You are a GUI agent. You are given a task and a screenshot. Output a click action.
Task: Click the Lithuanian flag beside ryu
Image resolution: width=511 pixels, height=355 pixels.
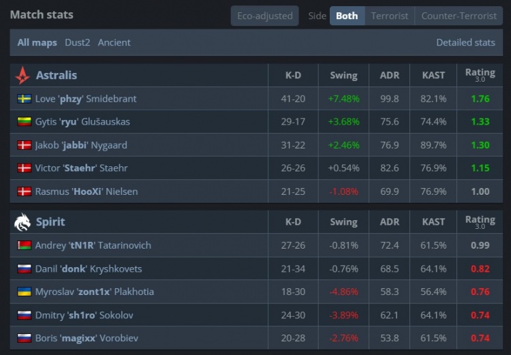pyautogui.click(x=24, y=122)
